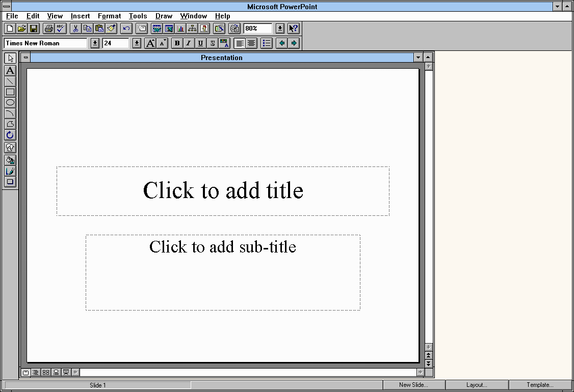The height and width of the screenshot is (392, 574).
Task: Open the Tools menu
Action: click(138, 16)
